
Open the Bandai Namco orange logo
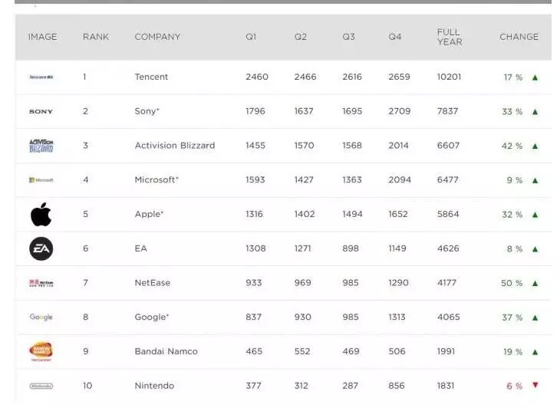click(41, 351)
